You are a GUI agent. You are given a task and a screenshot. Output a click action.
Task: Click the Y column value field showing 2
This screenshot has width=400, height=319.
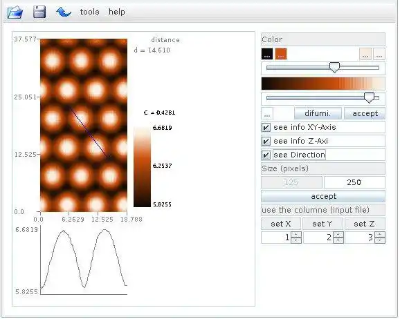click(x=318, y=238)
